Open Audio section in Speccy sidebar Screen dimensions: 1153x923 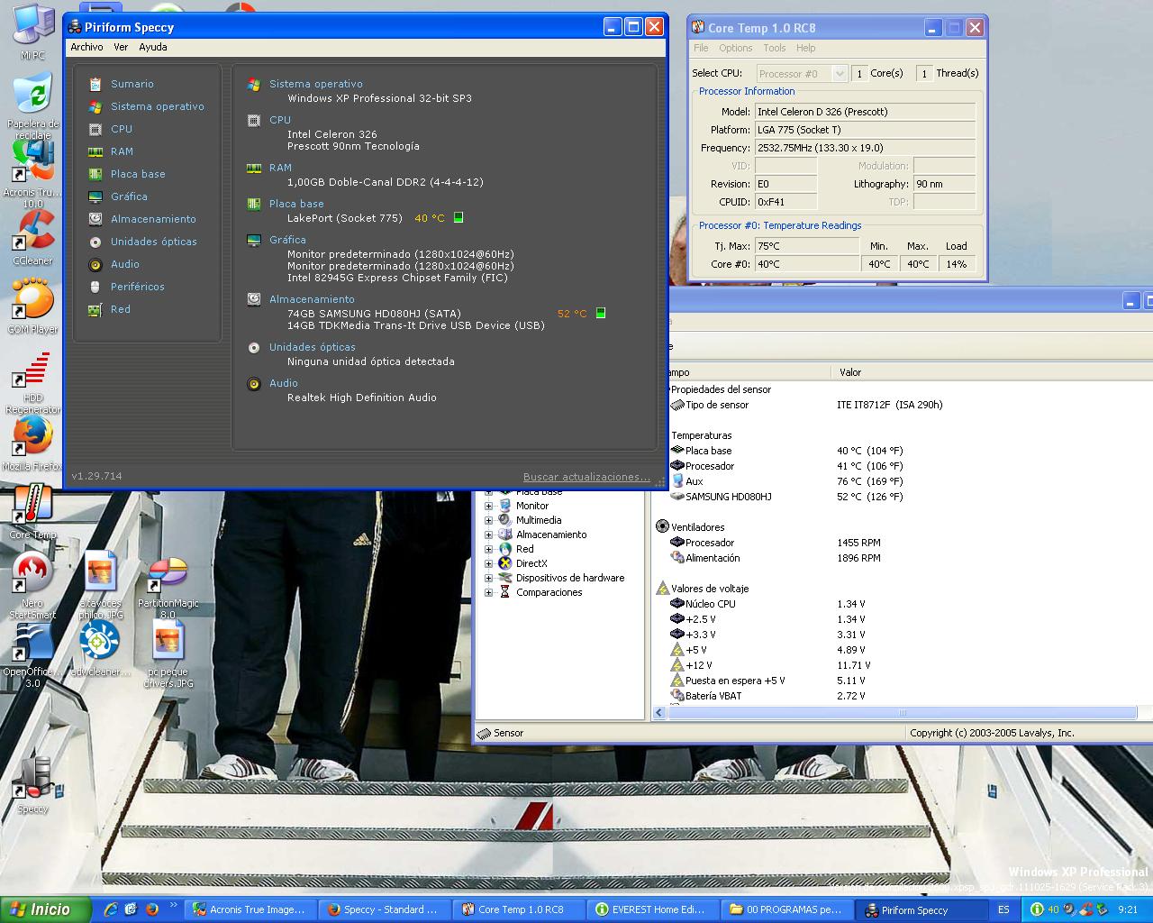125,264
